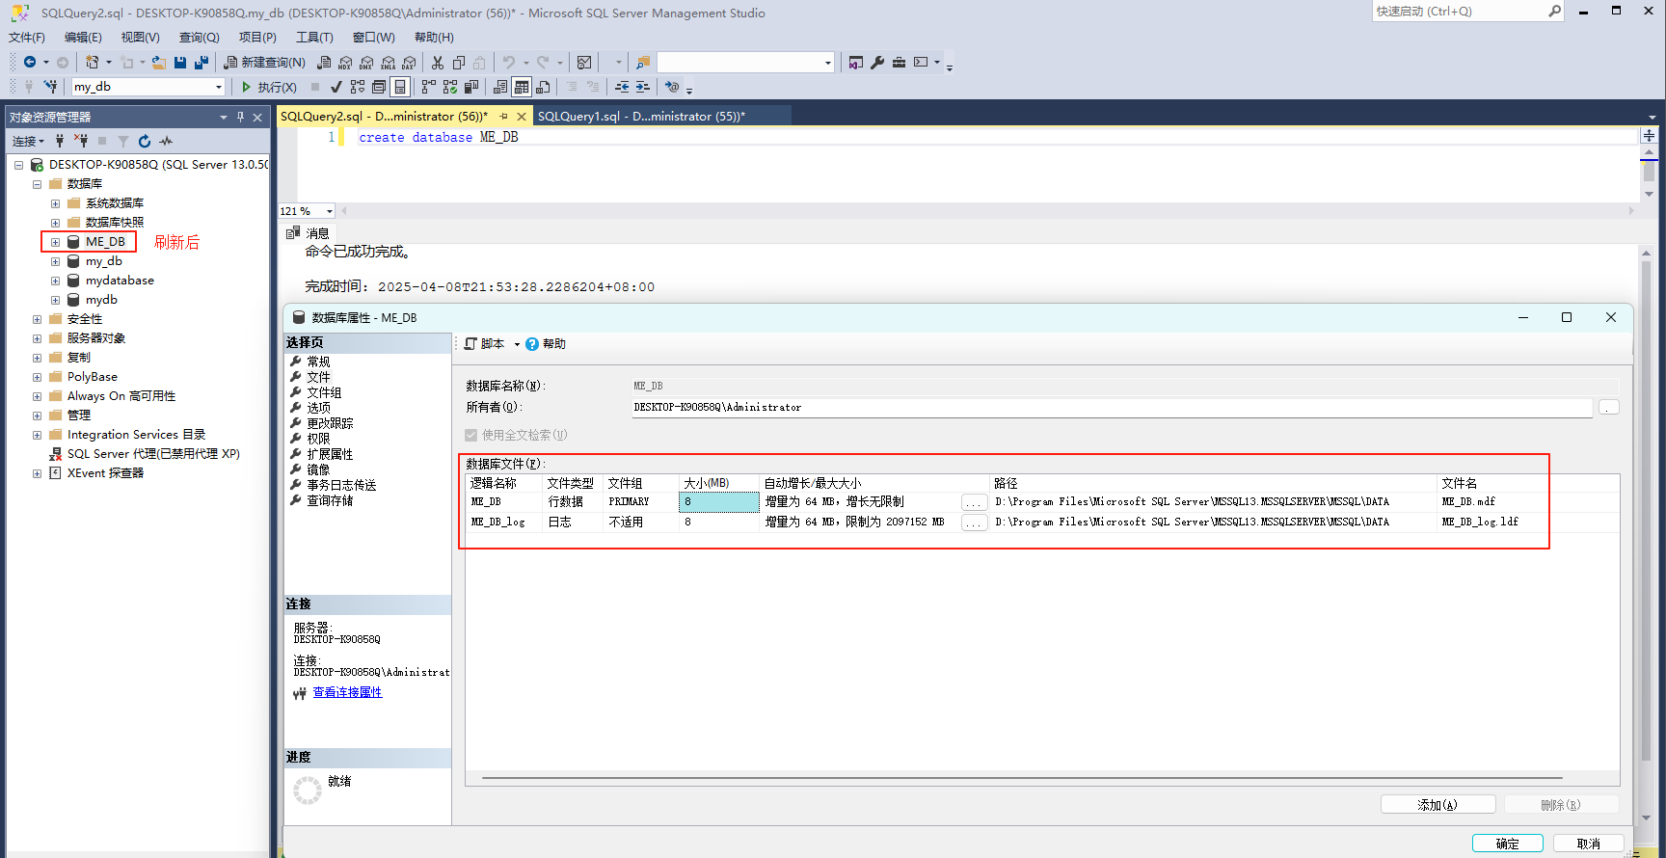Screen dimensions: 1666x858
Task: Click the decrease indent icon
Action: (x=622, y=87)
